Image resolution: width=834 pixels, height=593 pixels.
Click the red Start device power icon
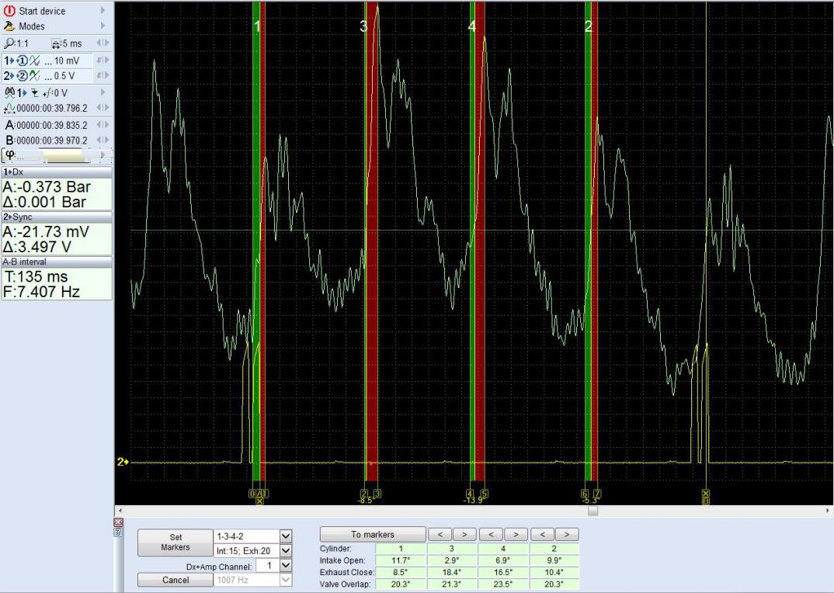click(11, 11)
